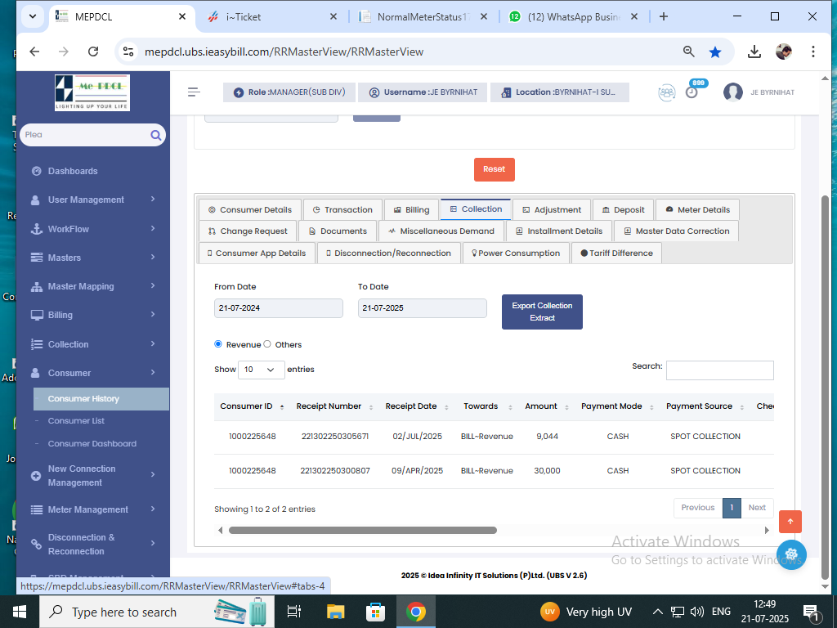Open Chrome profile picture icon

[x=784, y=52]
